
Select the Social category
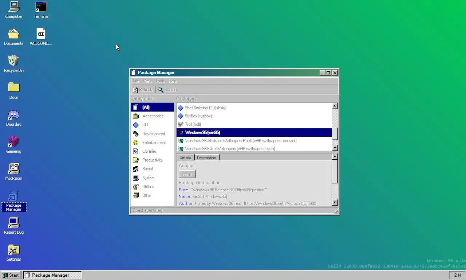point(153,169)
